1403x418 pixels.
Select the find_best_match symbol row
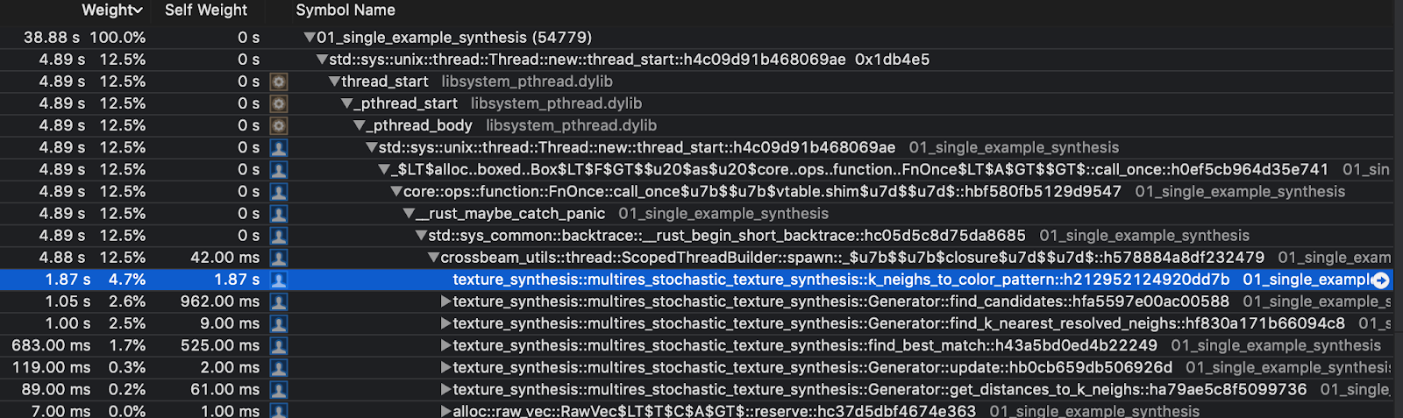pyautogui.click(x=701, y=345)
